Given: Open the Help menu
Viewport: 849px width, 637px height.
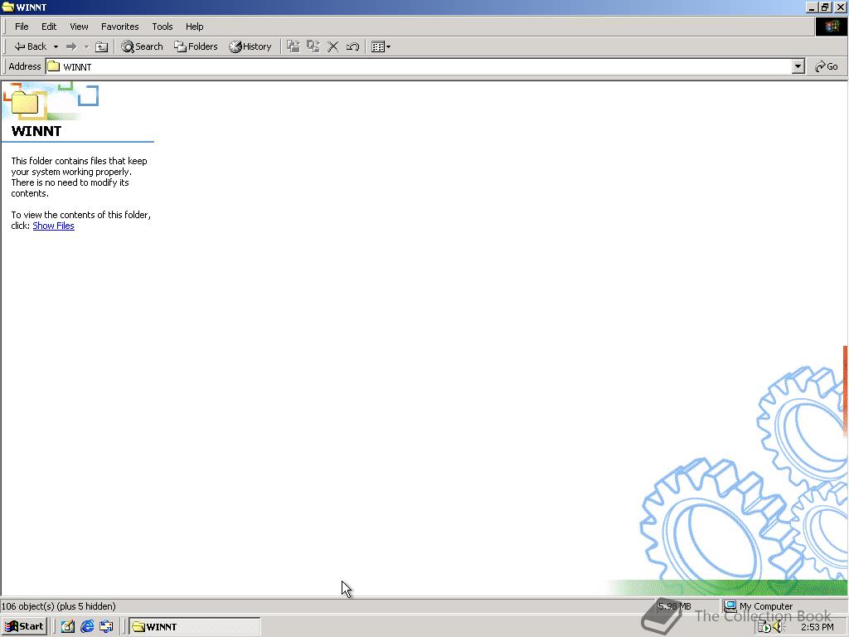Looking at the screenshot, I should 194,27.
